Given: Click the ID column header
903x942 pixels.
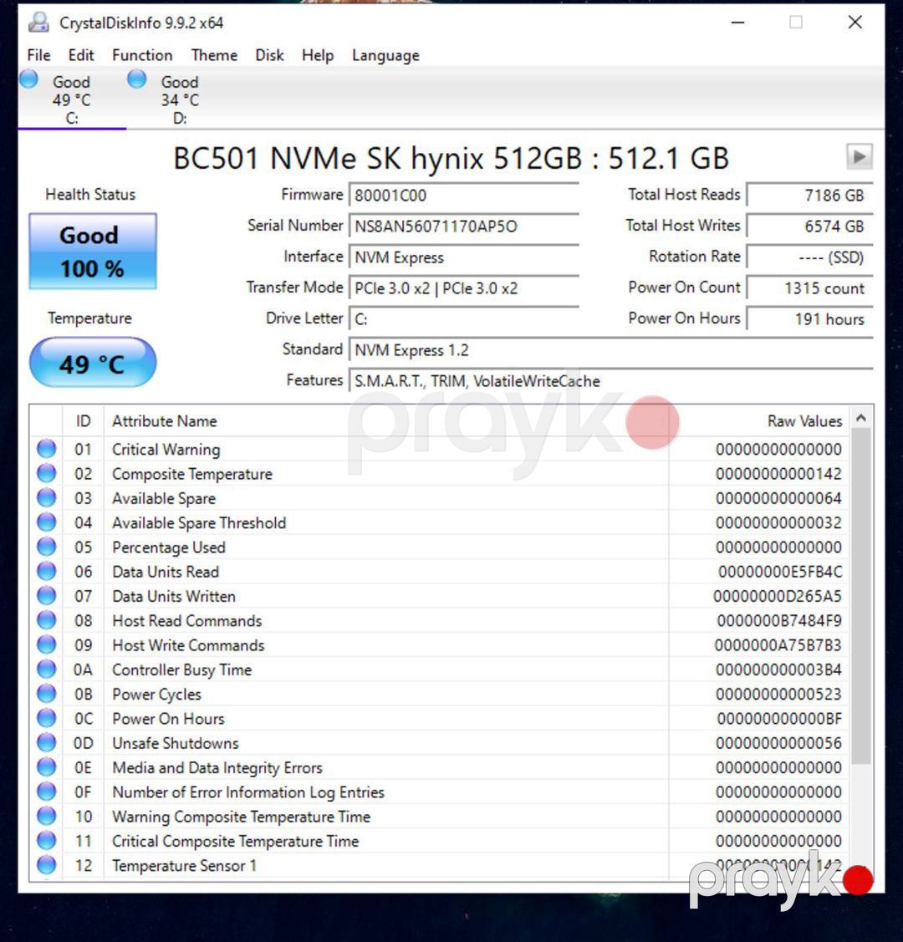Looking at the screenshot, I should click(83, 421).
